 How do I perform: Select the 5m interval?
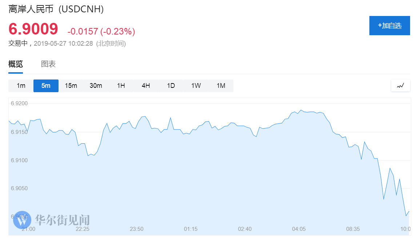point(46,86)
